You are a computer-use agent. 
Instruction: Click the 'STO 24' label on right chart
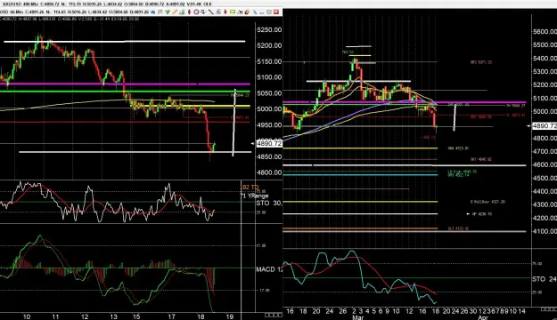pos(545,279)
